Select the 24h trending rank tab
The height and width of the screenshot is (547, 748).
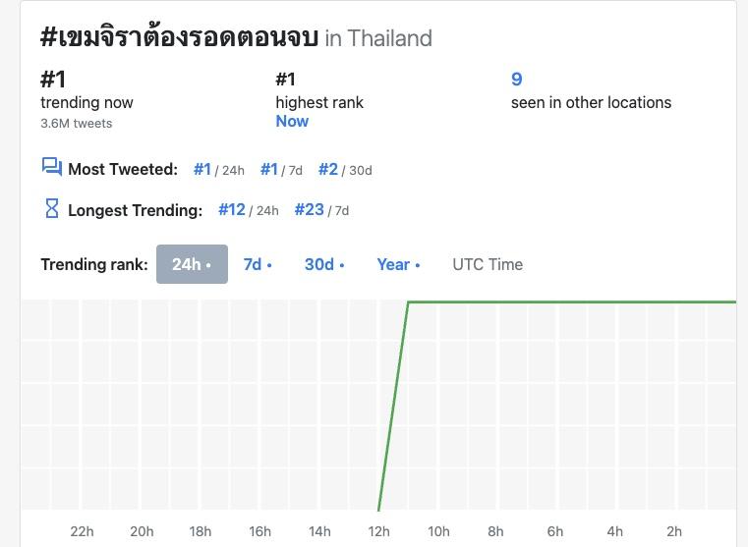[x=192, y=264]
